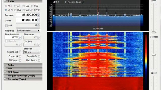Image resolution: width=161 pixels, height=90 pixels.
Task: Select the LSB demodulation mode
Action: coord(24,6)
